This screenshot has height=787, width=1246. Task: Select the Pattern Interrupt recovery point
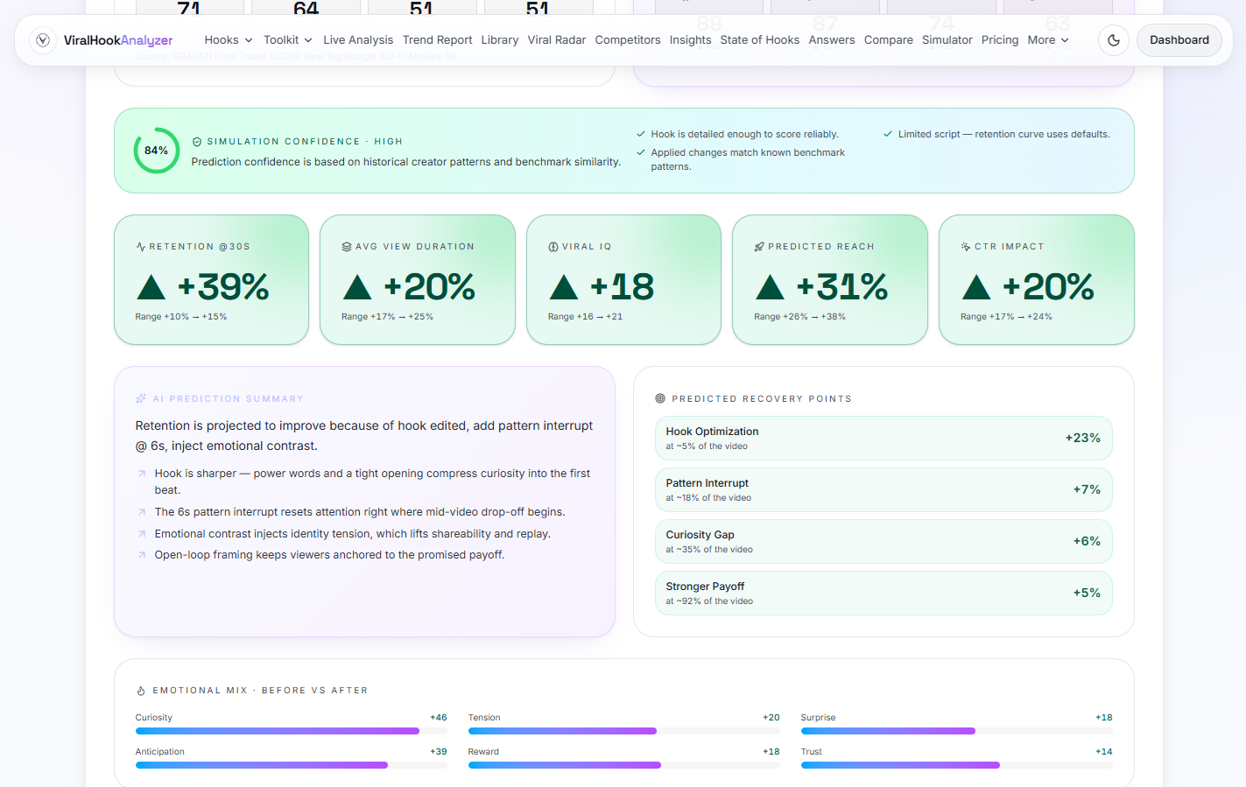(x=883, y=489)
